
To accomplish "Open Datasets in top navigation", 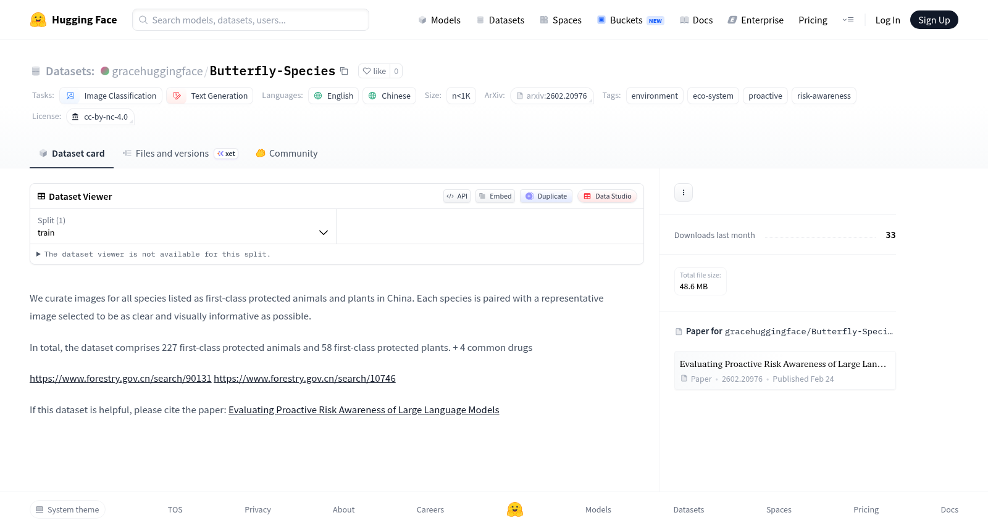I will pos(500,20).
